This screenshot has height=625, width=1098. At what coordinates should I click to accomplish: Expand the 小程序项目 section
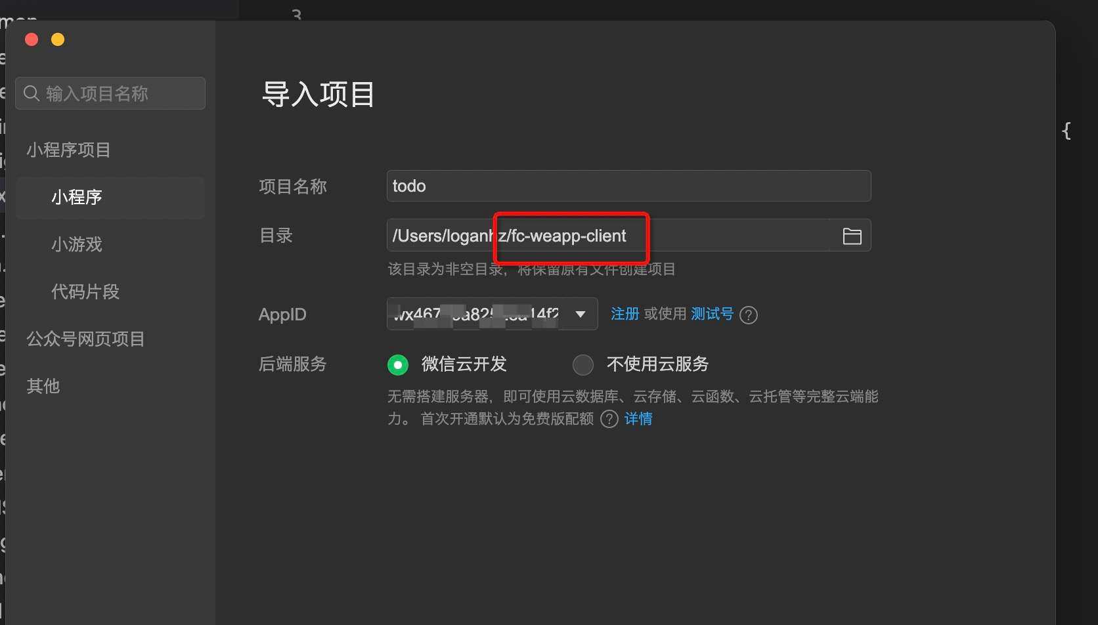68,149
